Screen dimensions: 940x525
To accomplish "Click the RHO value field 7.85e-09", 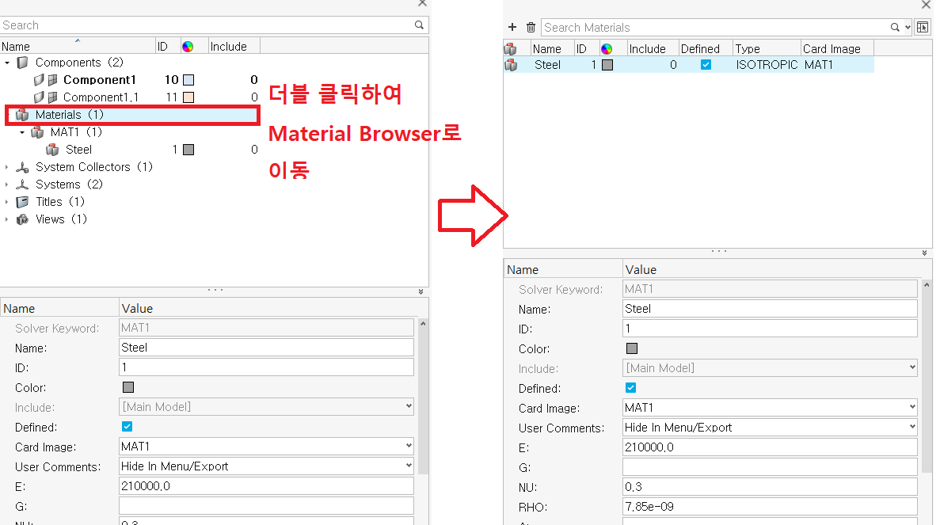I will tap(770, 507).
